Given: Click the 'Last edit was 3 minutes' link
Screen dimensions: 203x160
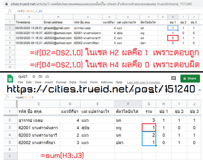Looking at the screenshot, I should tap(143, 82).
